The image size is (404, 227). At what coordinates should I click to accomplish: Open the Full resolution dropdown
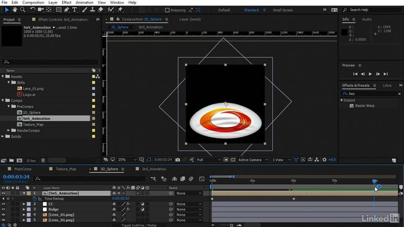pyautogui.click(x=209, y=159)
